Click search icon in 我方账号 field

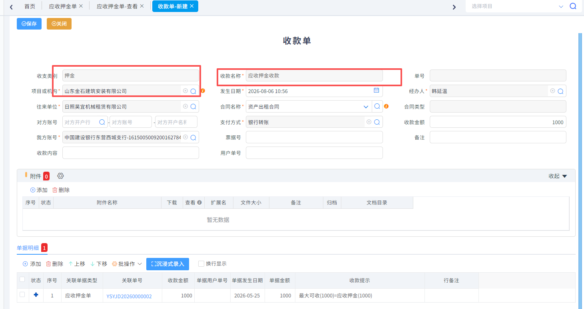tap(193, 137)
